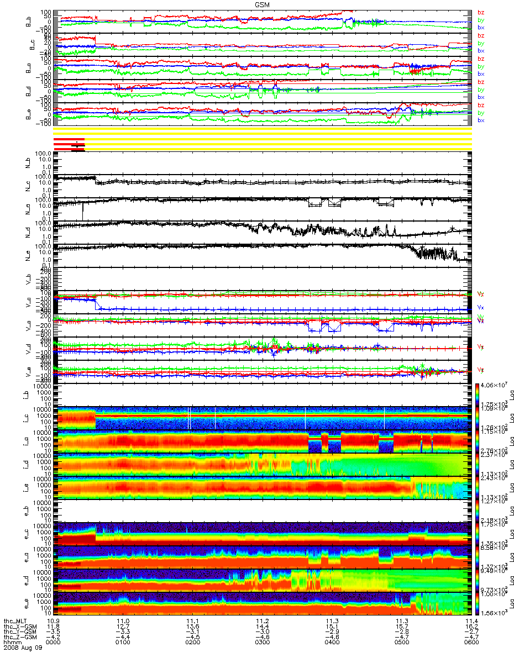Screen dimensions: 514x663
Task: Click the GSM title above the plots
Action: click(x=263, y=4)
